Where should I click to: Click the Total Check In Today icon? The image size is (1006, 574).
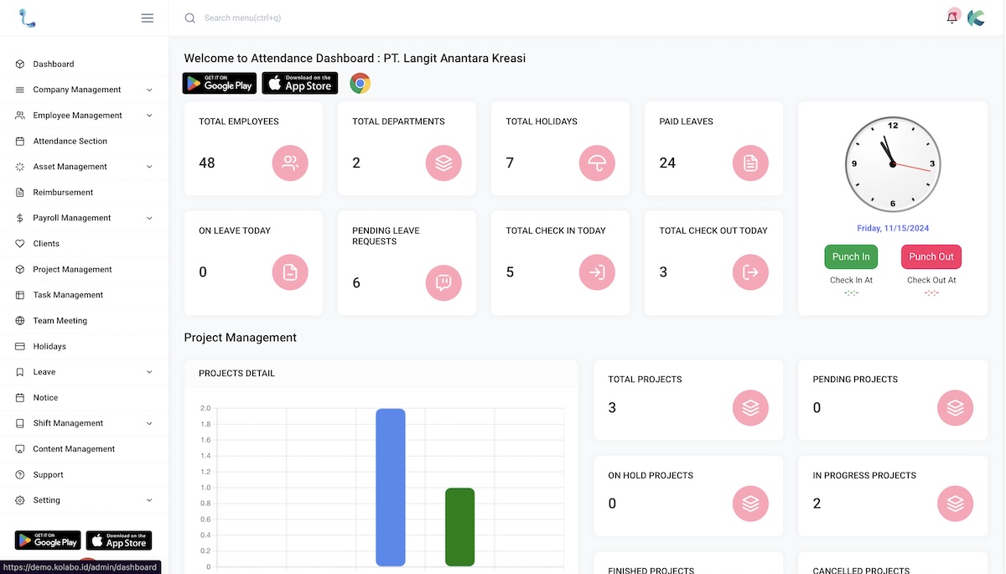[597, 272]
